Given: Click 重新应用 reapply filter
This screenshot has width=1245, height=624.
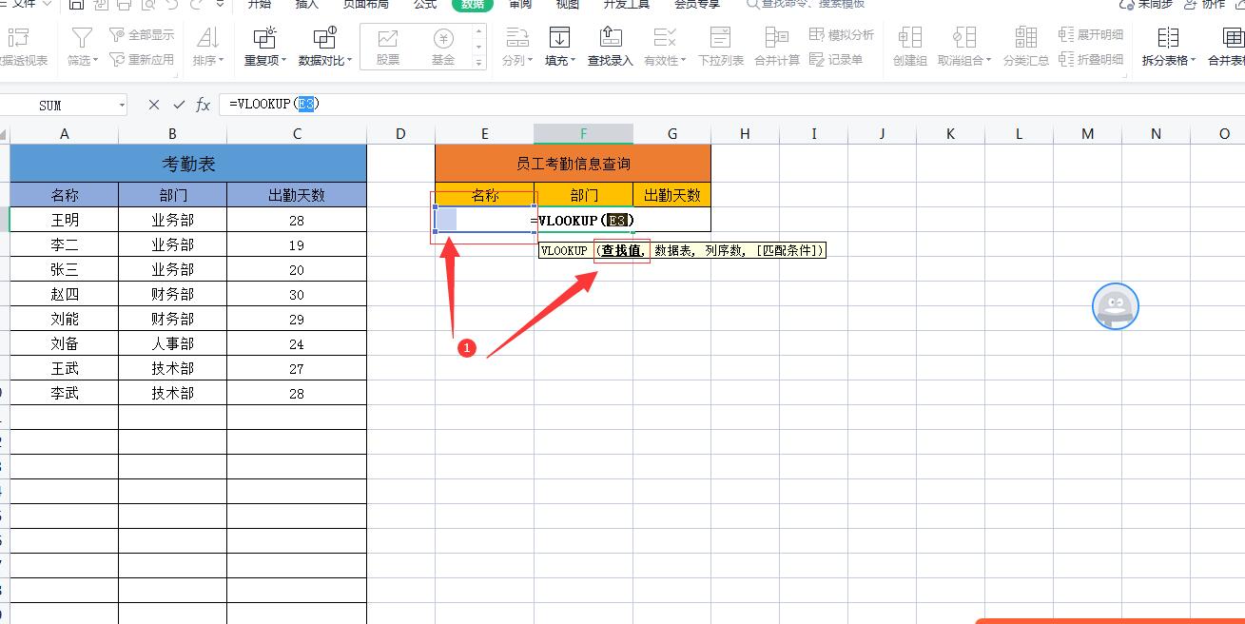Looking at the screenshot, I should point(141,59).
